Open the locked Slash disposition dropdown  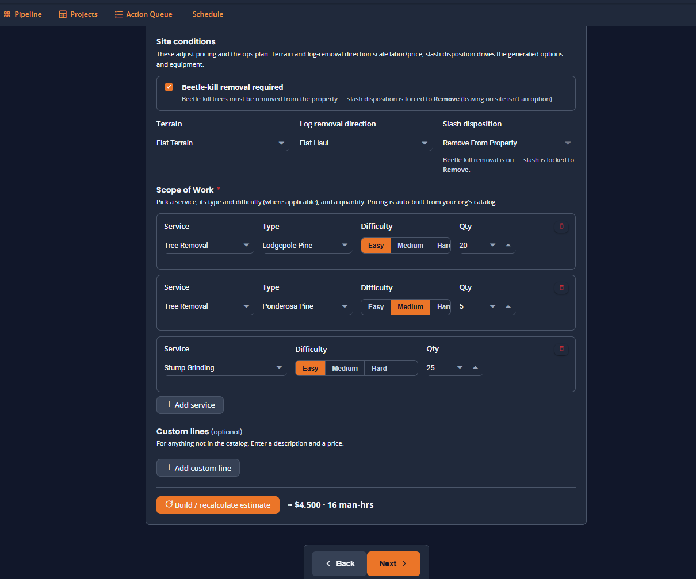click(508, 143)
